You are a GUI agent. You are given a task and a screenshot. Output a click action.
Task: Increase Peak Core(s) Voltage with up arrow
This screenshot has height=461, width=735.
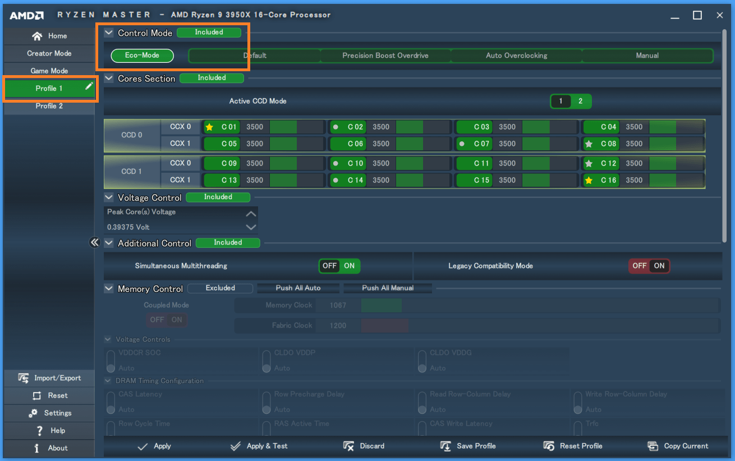click(251, 214)
